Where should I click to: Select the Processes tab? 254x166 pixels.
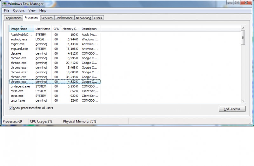coord(31,17)
